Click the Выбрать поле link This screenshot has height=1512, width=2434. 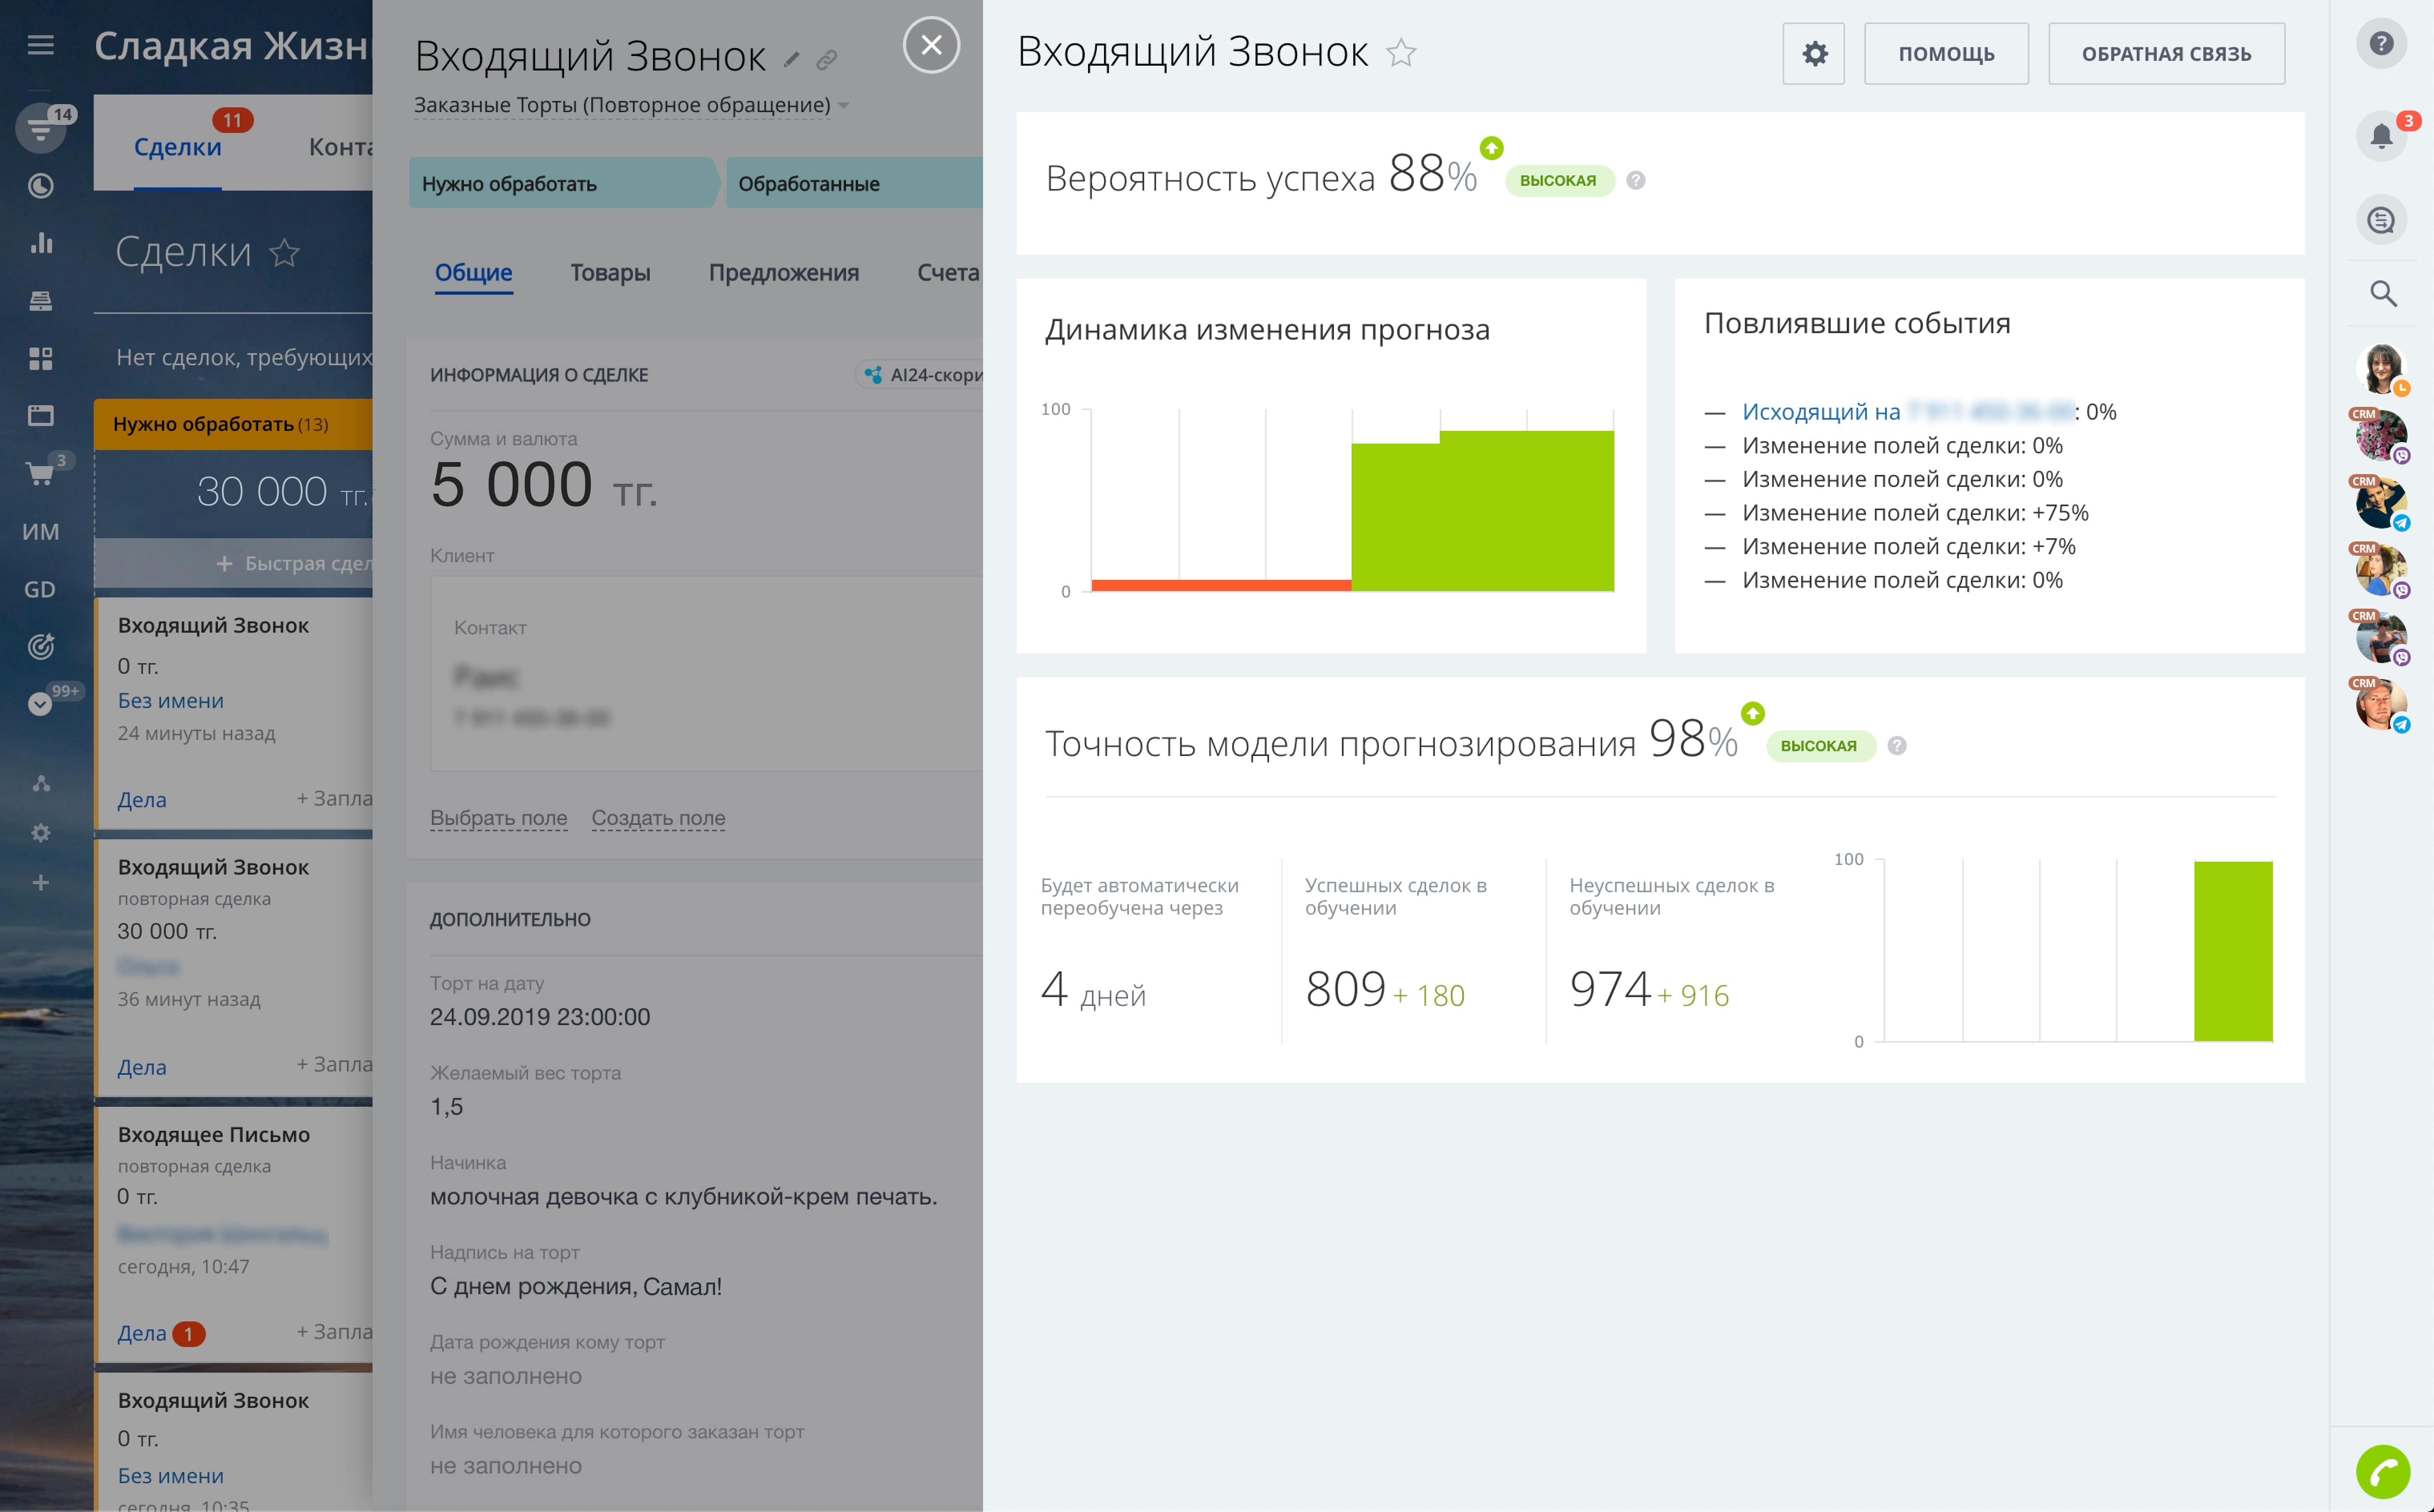[x=498, y=818]
